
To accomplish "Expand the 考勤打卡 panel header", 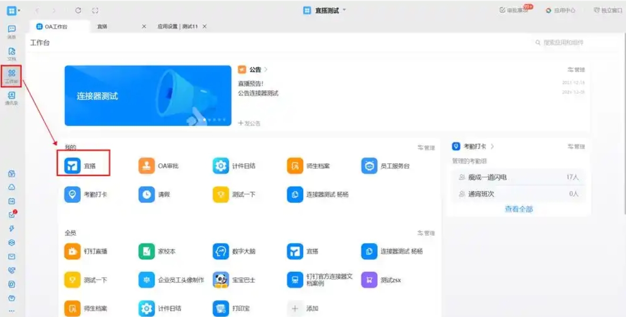I will (x=474, y=145).
